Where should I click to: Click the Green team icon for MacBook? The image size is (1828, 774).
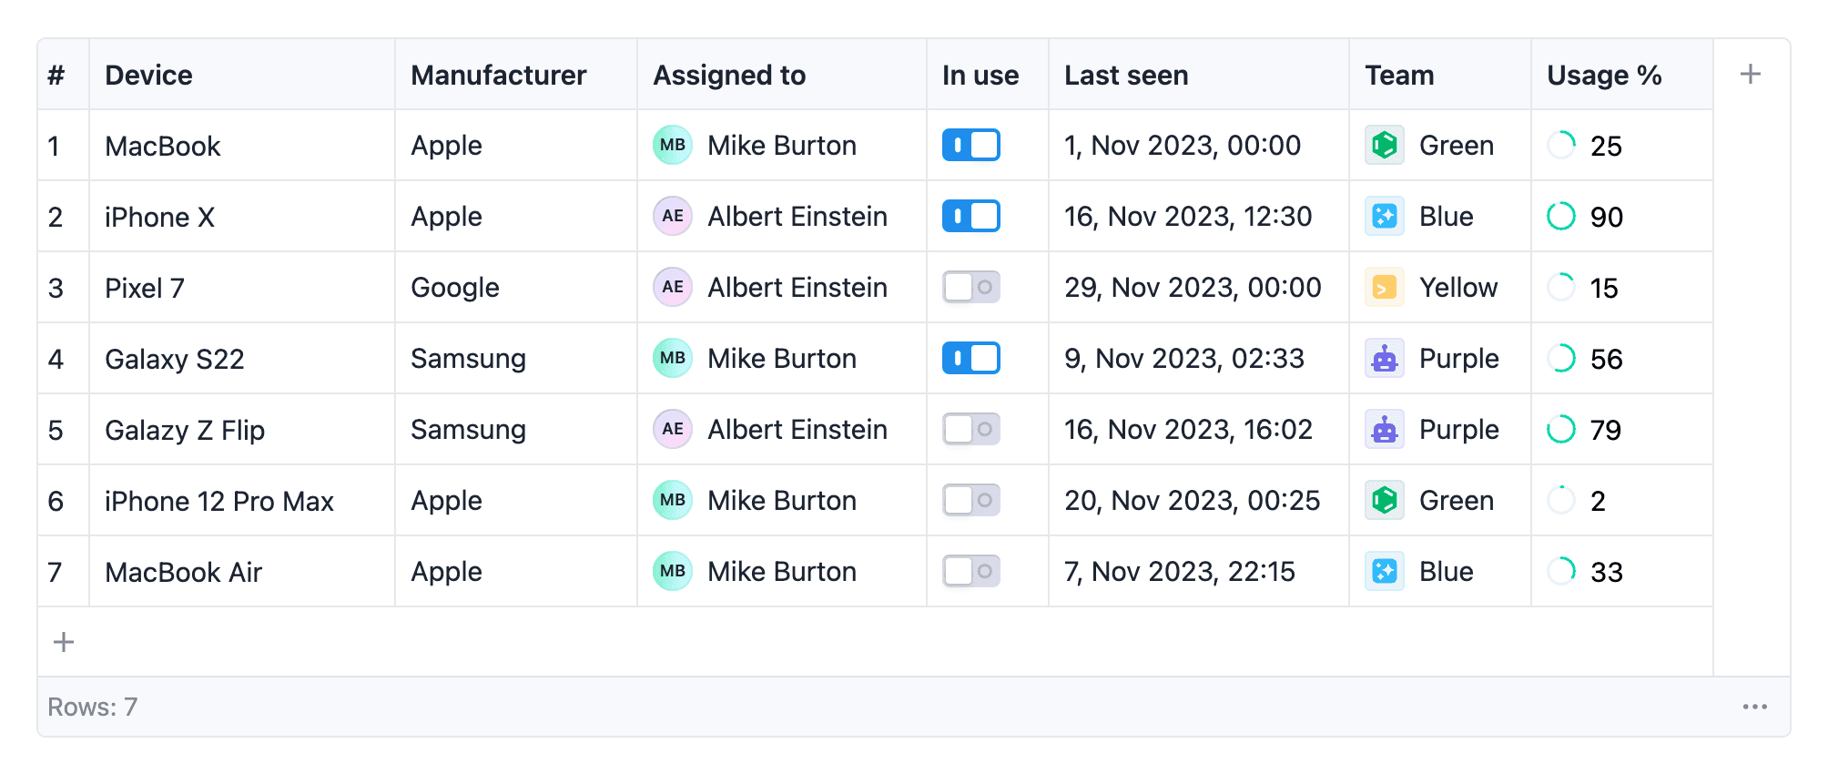1384,146
